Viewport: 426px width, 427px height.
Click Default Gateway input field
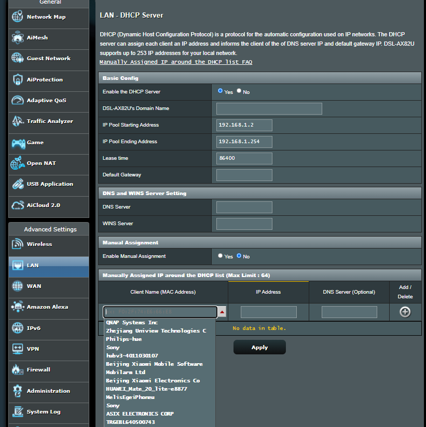click(x=244, y=175)
